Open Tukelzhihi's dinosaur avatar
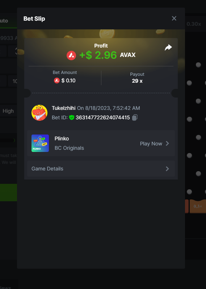Image resolution: width=206 pixels, height=289 pixels. click(x=39, y=113)
